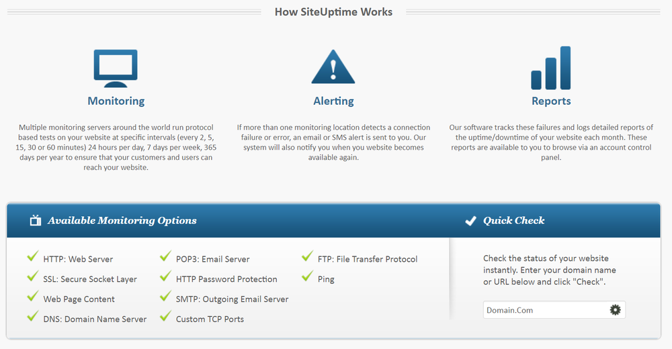Select the Ping option text
The height and width of the screenshot is (349, 672).
click(326, 280)
